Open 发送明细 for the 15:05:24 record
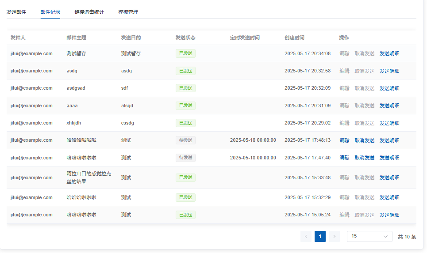Viewport: 427px width, 253px height. pos(389,215)
